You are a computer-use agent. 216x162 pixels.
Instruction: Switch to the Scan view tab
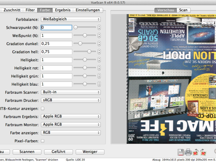click(x=183, y=10)
